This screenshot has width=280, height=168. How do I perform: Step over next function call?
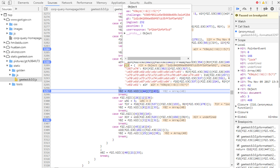[244, 9]
